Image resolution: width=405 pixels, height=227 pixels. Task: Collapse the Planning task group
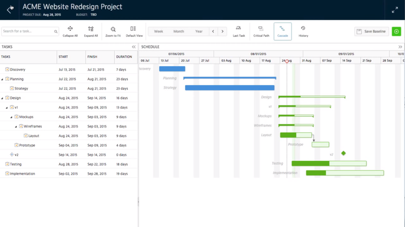click(2, 79)
